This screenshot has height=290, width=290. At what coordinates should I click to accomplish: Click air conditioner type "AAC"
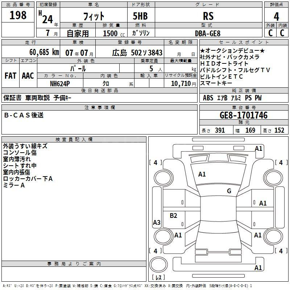point(28,76)
